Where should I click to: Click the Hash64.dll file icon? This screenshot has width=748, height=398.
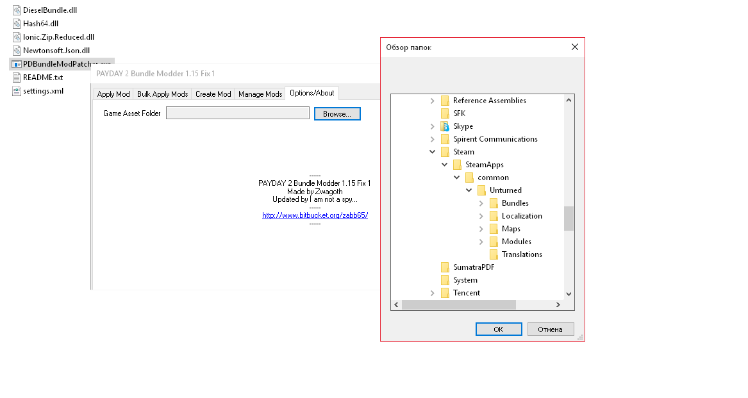17,23
